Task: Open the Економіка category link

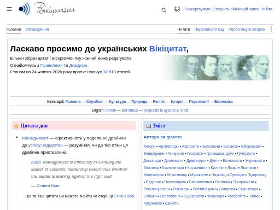Action: coord(224,102)
